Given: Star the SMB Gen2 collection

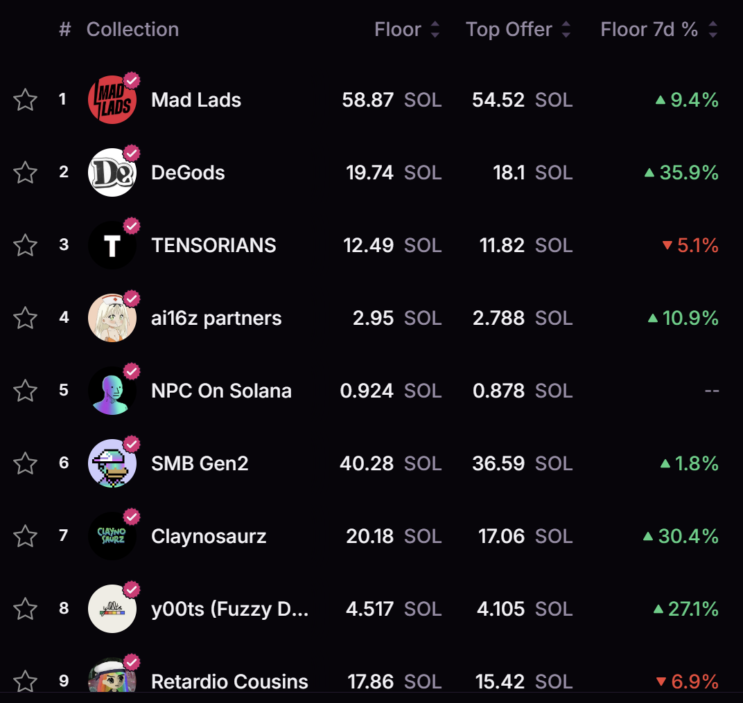Looking at the screenshot, I should pyautogui.click(x=26, y=464).
